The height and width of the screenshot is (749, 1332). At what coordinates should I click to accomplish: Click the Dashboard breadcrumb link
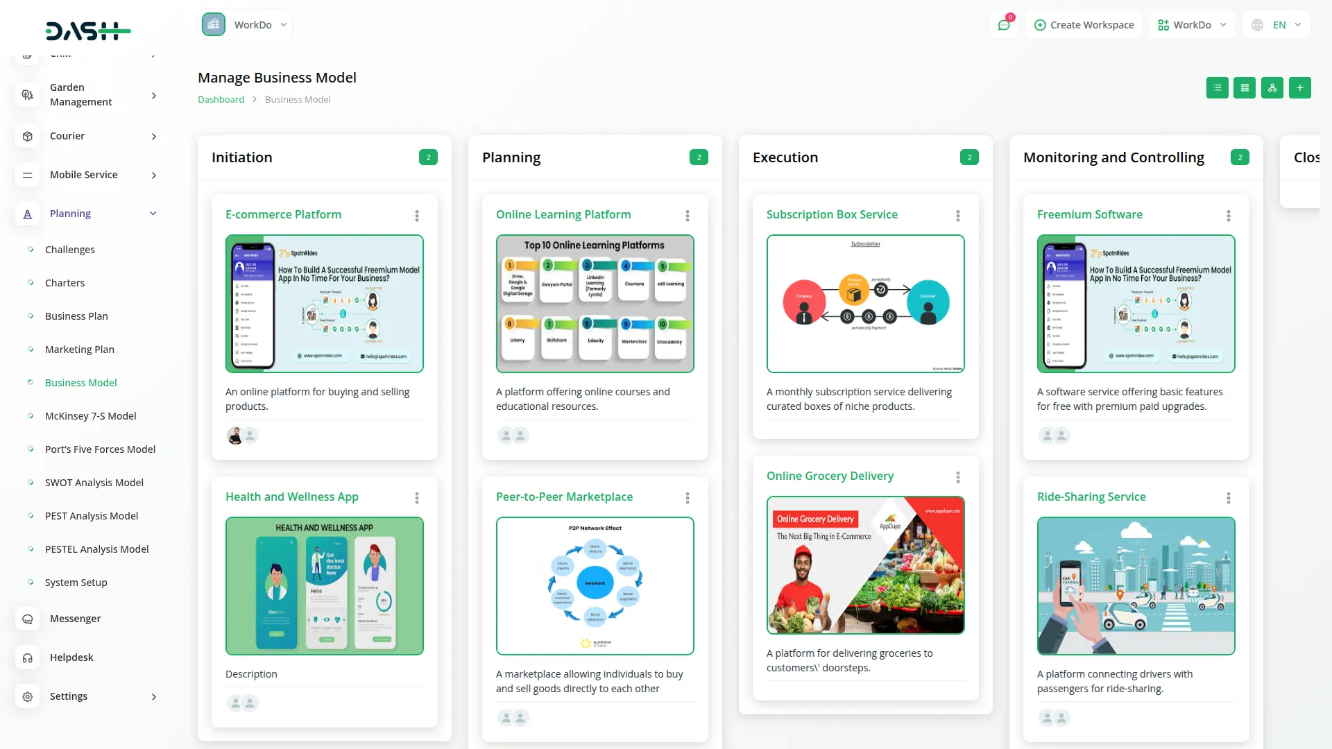point(221,99)
